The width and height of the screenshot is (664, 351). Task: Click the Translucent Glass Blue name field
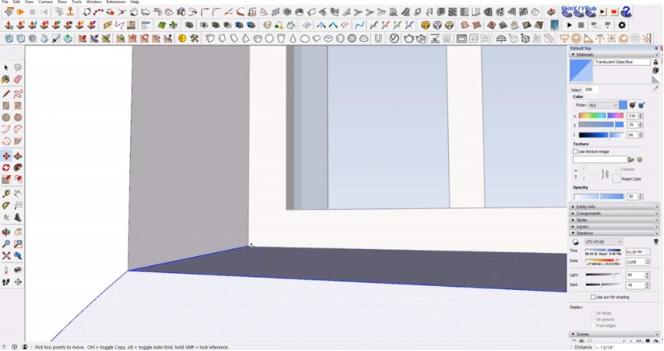click(622, 62)
